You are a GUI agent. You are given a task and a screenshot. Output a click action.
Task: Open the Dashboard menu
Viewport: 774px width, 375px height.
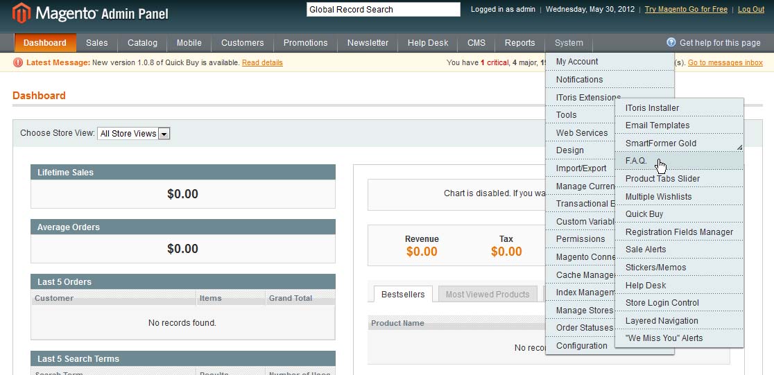coord(45,43)
